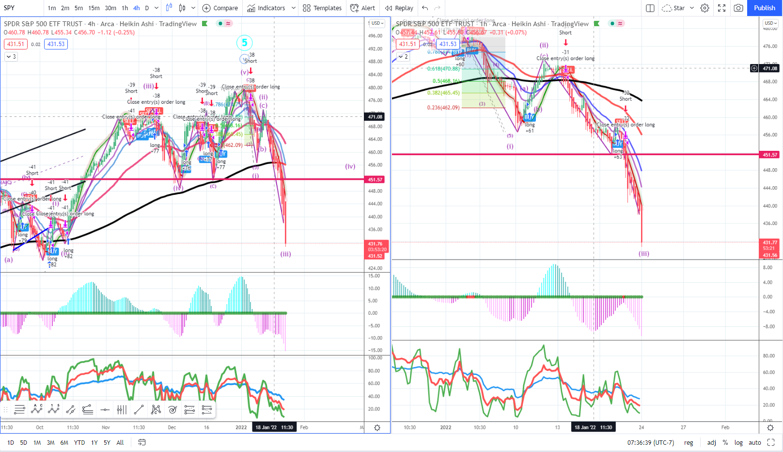Select the 1m timeframe
Image resolution: width=783 pixels, height=452 pixels.
click(52, 8)
